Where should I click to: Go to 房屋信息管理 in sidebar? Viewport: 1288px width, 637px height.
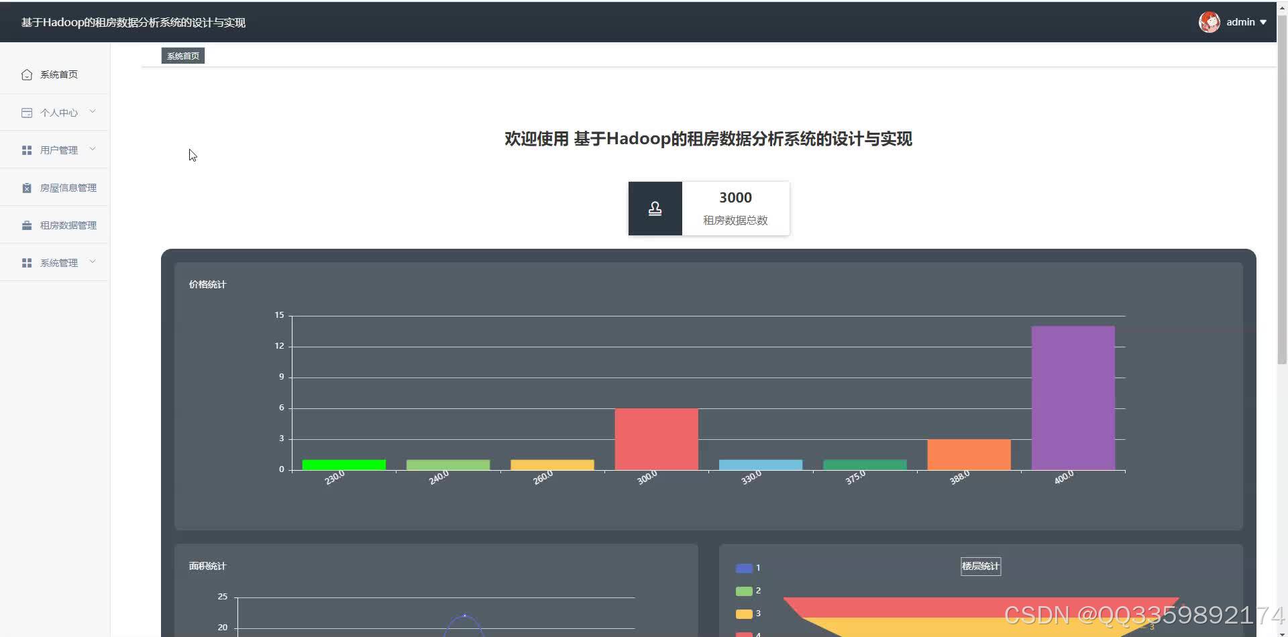tap(54, 188)
